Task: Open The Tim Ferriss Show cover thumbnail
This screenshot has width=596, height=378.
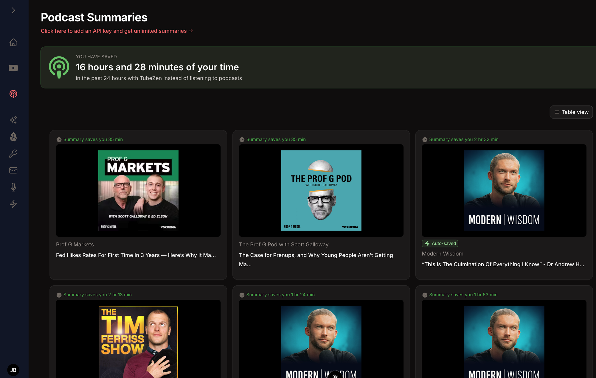Action: click(x=138, y=339)
